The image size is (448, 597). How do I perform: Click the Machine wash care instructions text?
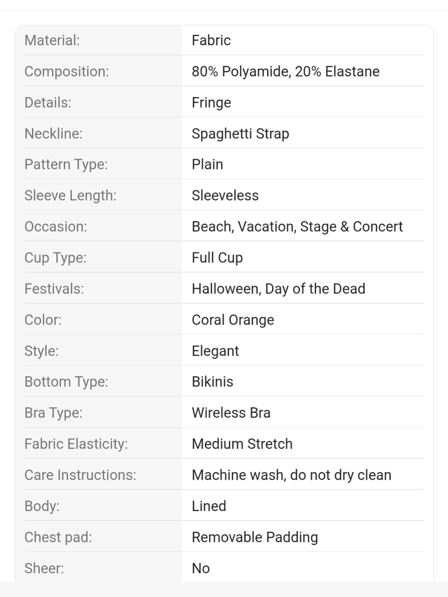291,475
